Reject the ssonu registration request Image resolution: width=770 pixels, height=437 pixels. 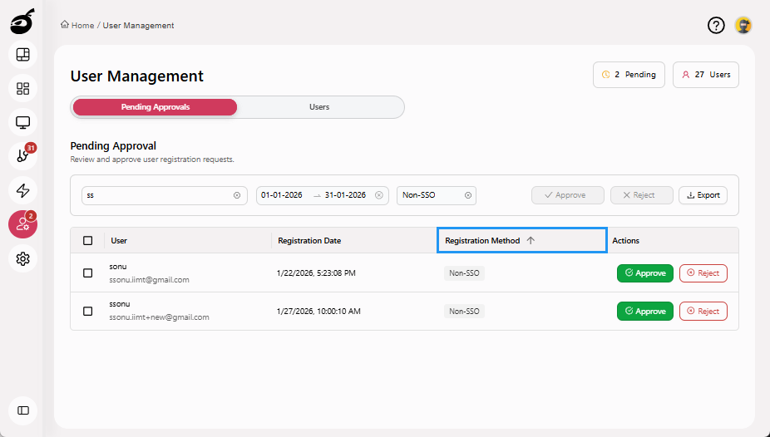703,311
